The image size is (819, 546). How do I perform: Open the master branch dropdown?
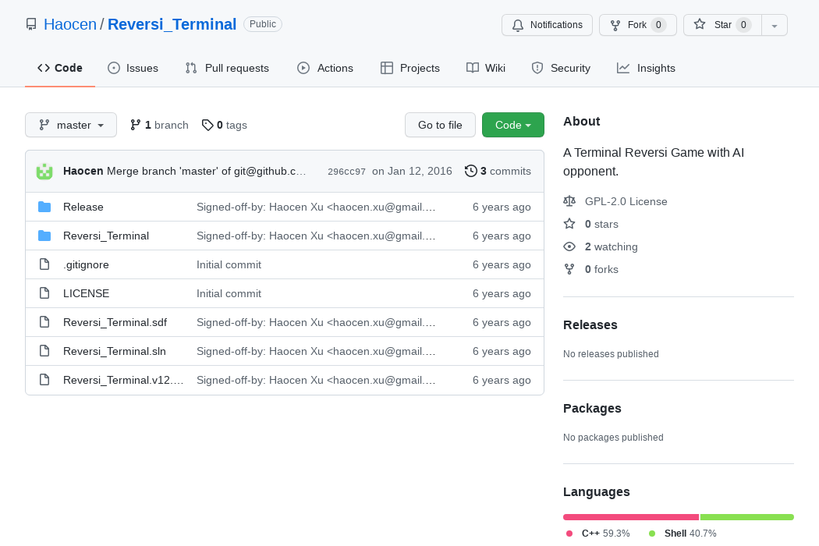click(x=71, y=125)
